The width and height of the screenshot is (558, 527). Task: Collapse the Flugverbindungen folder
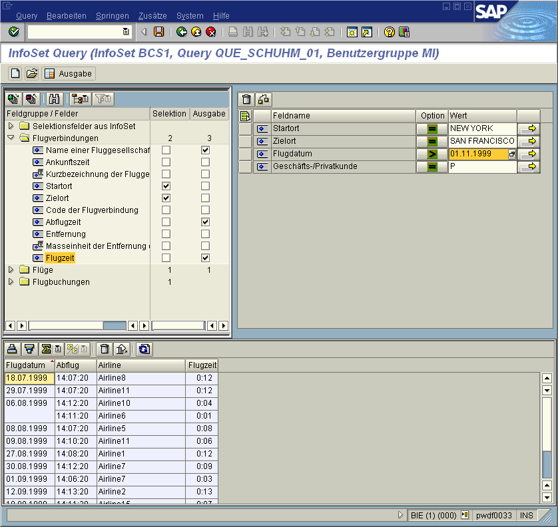(x=11, y=138)
